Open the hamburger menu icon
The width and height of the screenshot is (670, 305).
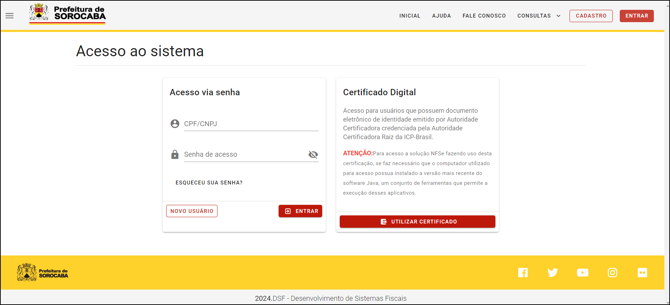(x=9, y=16)
